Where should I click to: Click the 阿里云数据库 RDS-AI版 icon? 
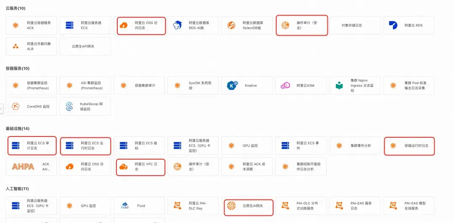click(177, 25)
